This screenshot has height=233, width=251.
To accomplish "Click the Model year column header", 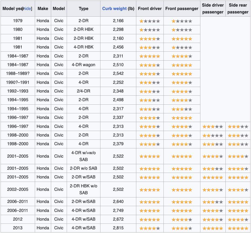I will coord(15,8).
